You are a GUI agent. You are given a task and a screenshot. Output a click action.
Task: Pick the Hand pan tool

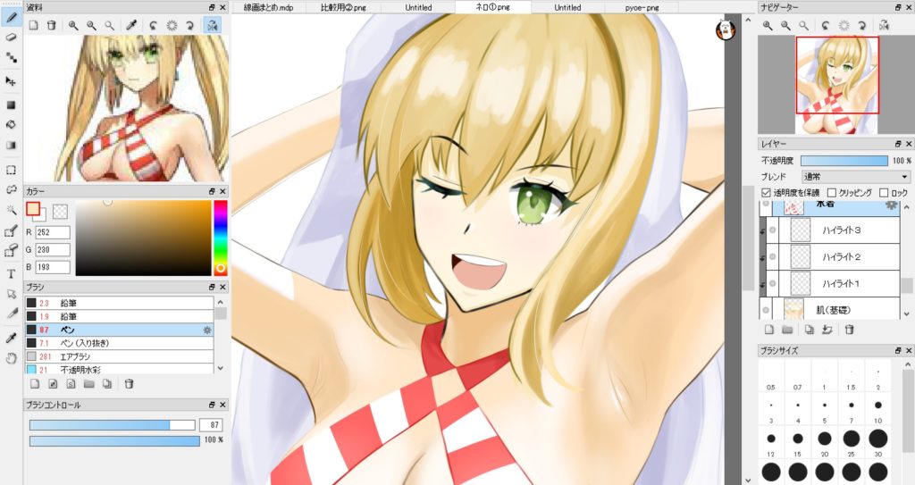[x=12, y=358]
